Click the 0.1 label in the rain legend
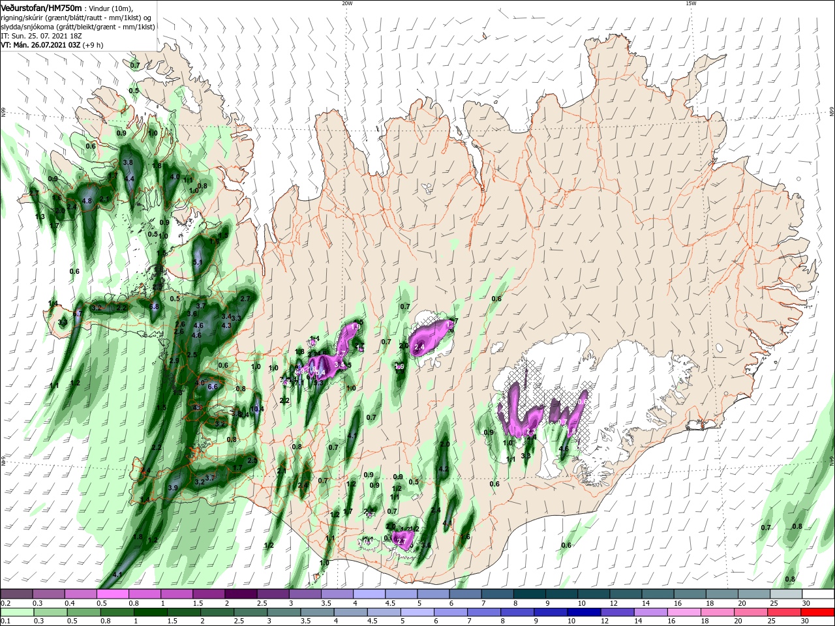The image size is (835, 626). click(5, 621)
